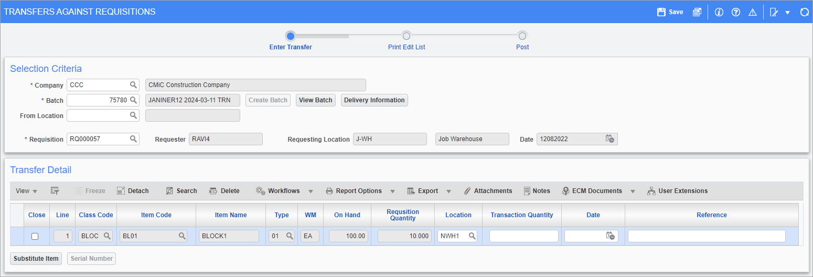This screenshot has width=813, height=277.
Task: Save the transfer record
Action: click(670, 12)
